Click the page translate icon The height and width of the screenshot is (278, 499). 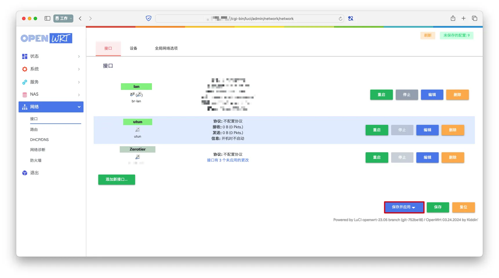point(351,18)
